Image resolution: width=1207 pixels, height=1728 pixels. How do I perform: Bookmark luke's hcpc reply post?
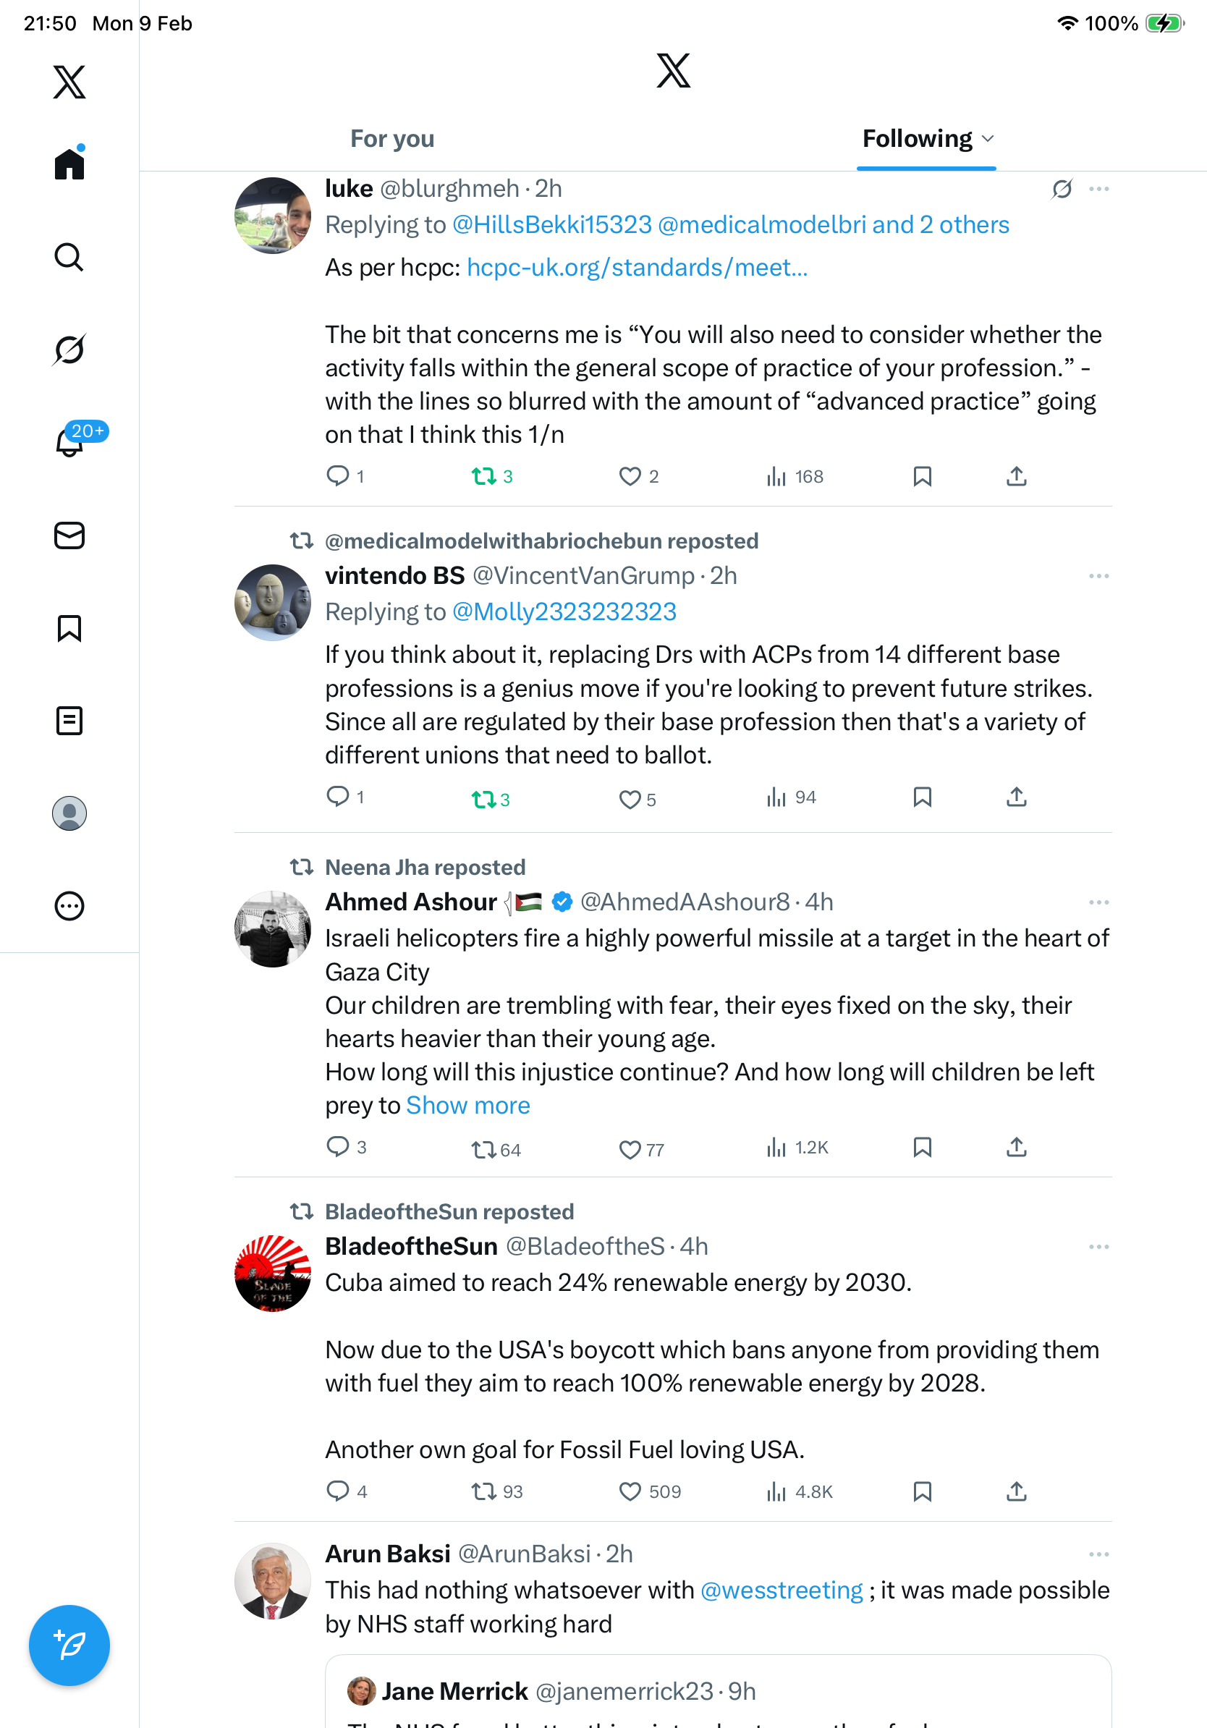coord(922,476)
